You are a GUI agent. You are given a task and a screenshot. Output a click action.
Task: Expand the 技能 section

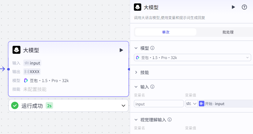click(x=136, y=72)
